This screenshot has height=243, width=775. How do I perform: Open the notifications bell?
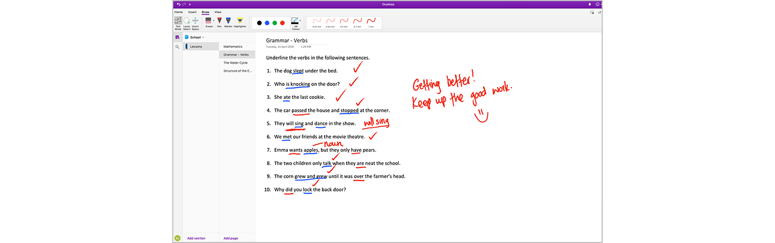tap(589, 4)
